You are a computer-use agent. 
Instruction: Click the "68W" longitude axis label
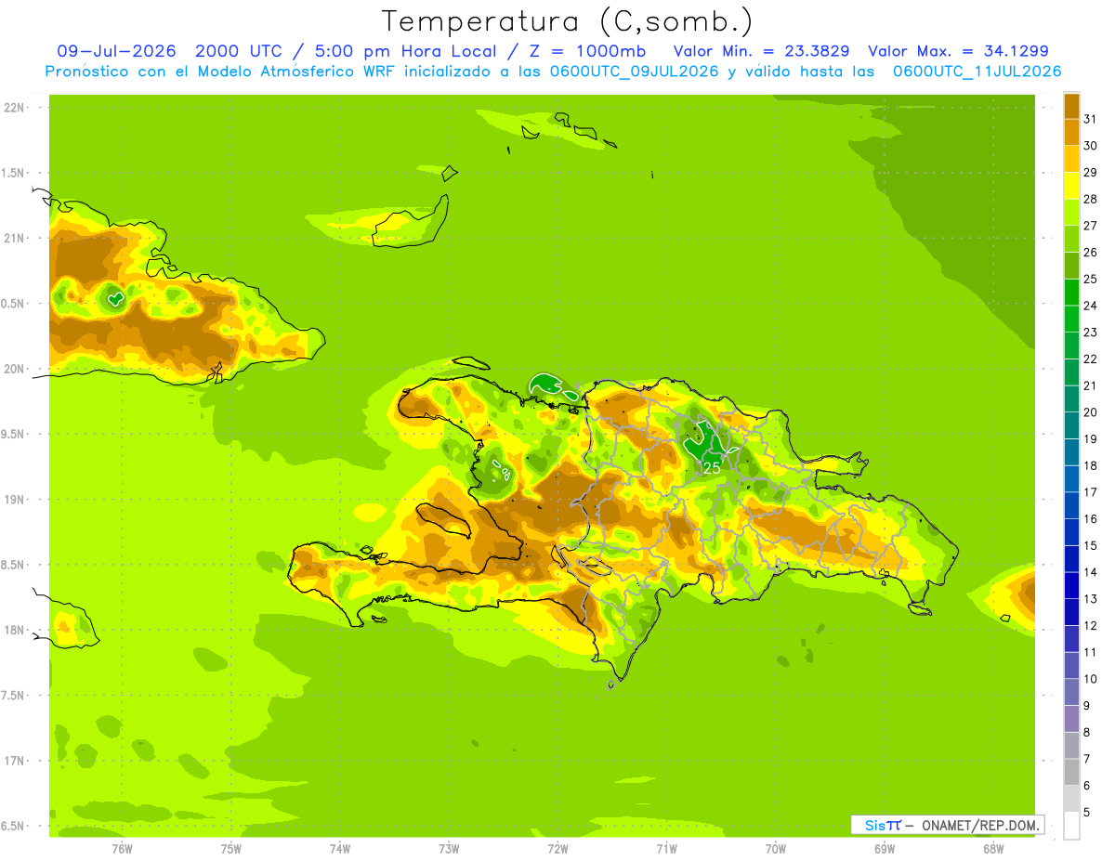tap(993, 848)
